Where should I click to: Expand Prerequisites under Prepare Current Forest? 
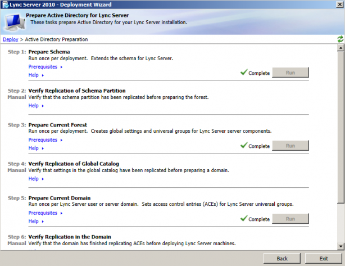(46, 140)
